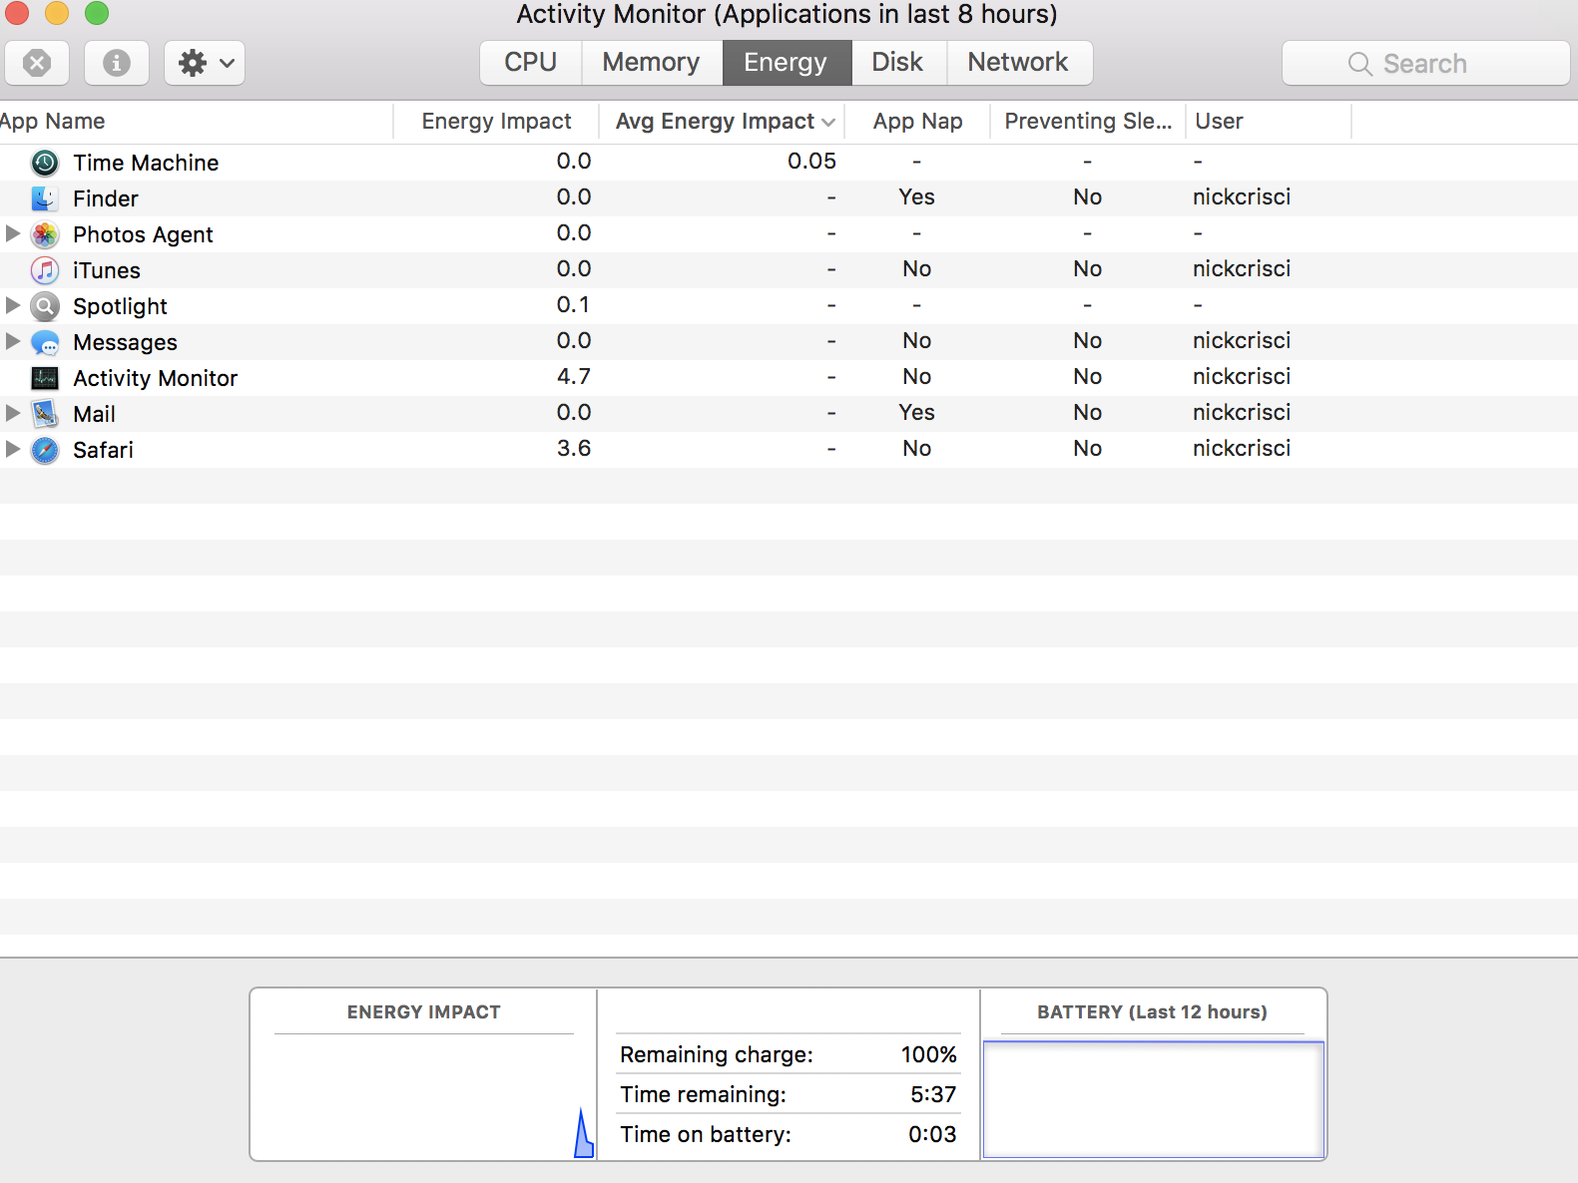The height and width of the screenshot is (1183, 1578).
Task: Switch to the Network tab
Action: (1018, 62)
